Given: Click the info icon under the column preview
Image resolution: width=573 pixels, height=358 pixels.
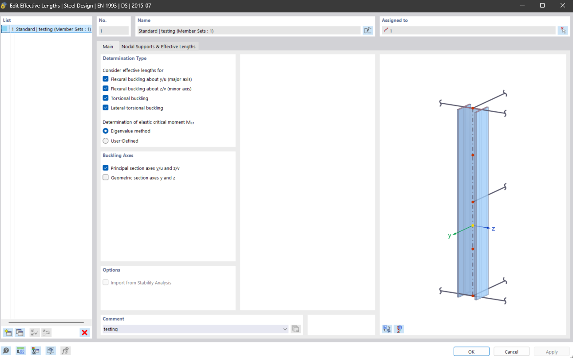Looking at the screenshot, I should click(399, 329).
